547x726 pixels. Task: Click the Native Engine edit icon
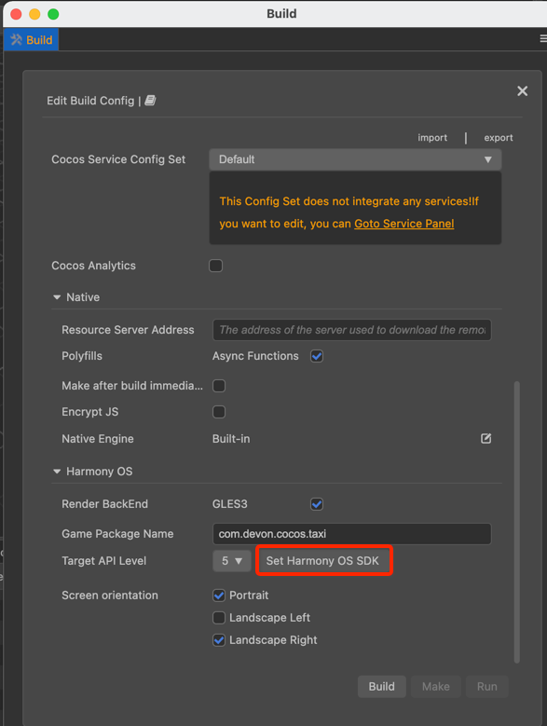pos(485,438)
